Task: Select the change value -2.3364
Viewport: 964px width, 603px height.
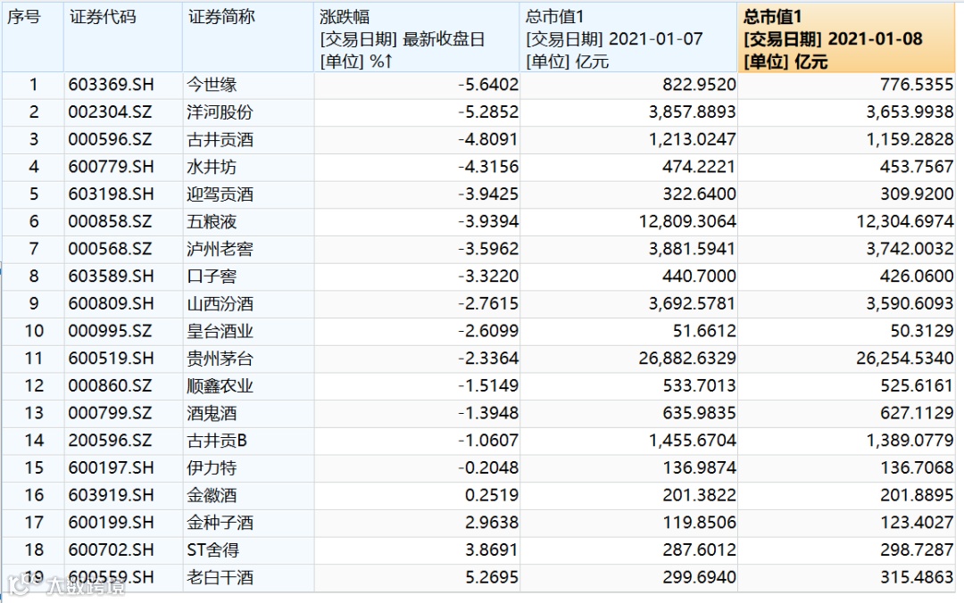Action: coord(488,359)
